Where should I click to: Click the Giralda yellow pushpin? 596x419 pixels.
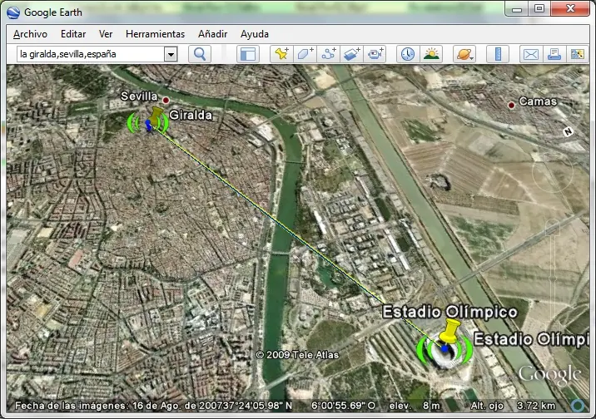pos(155,117)
